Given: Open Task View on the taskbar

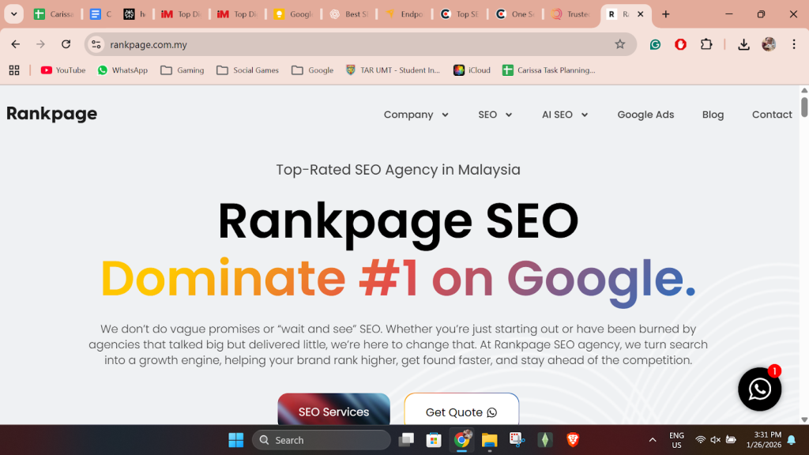Looking at the screenshot, I should pyautogui.click(x=406, y=440).
